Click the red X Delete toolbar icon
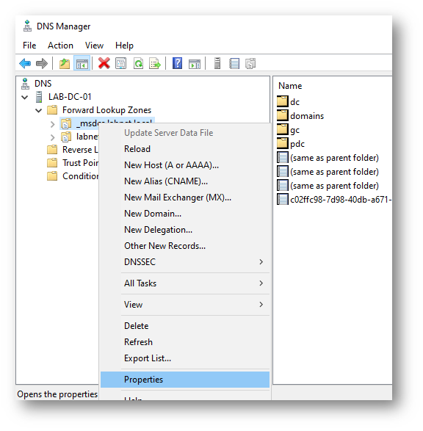 point(104,63)
